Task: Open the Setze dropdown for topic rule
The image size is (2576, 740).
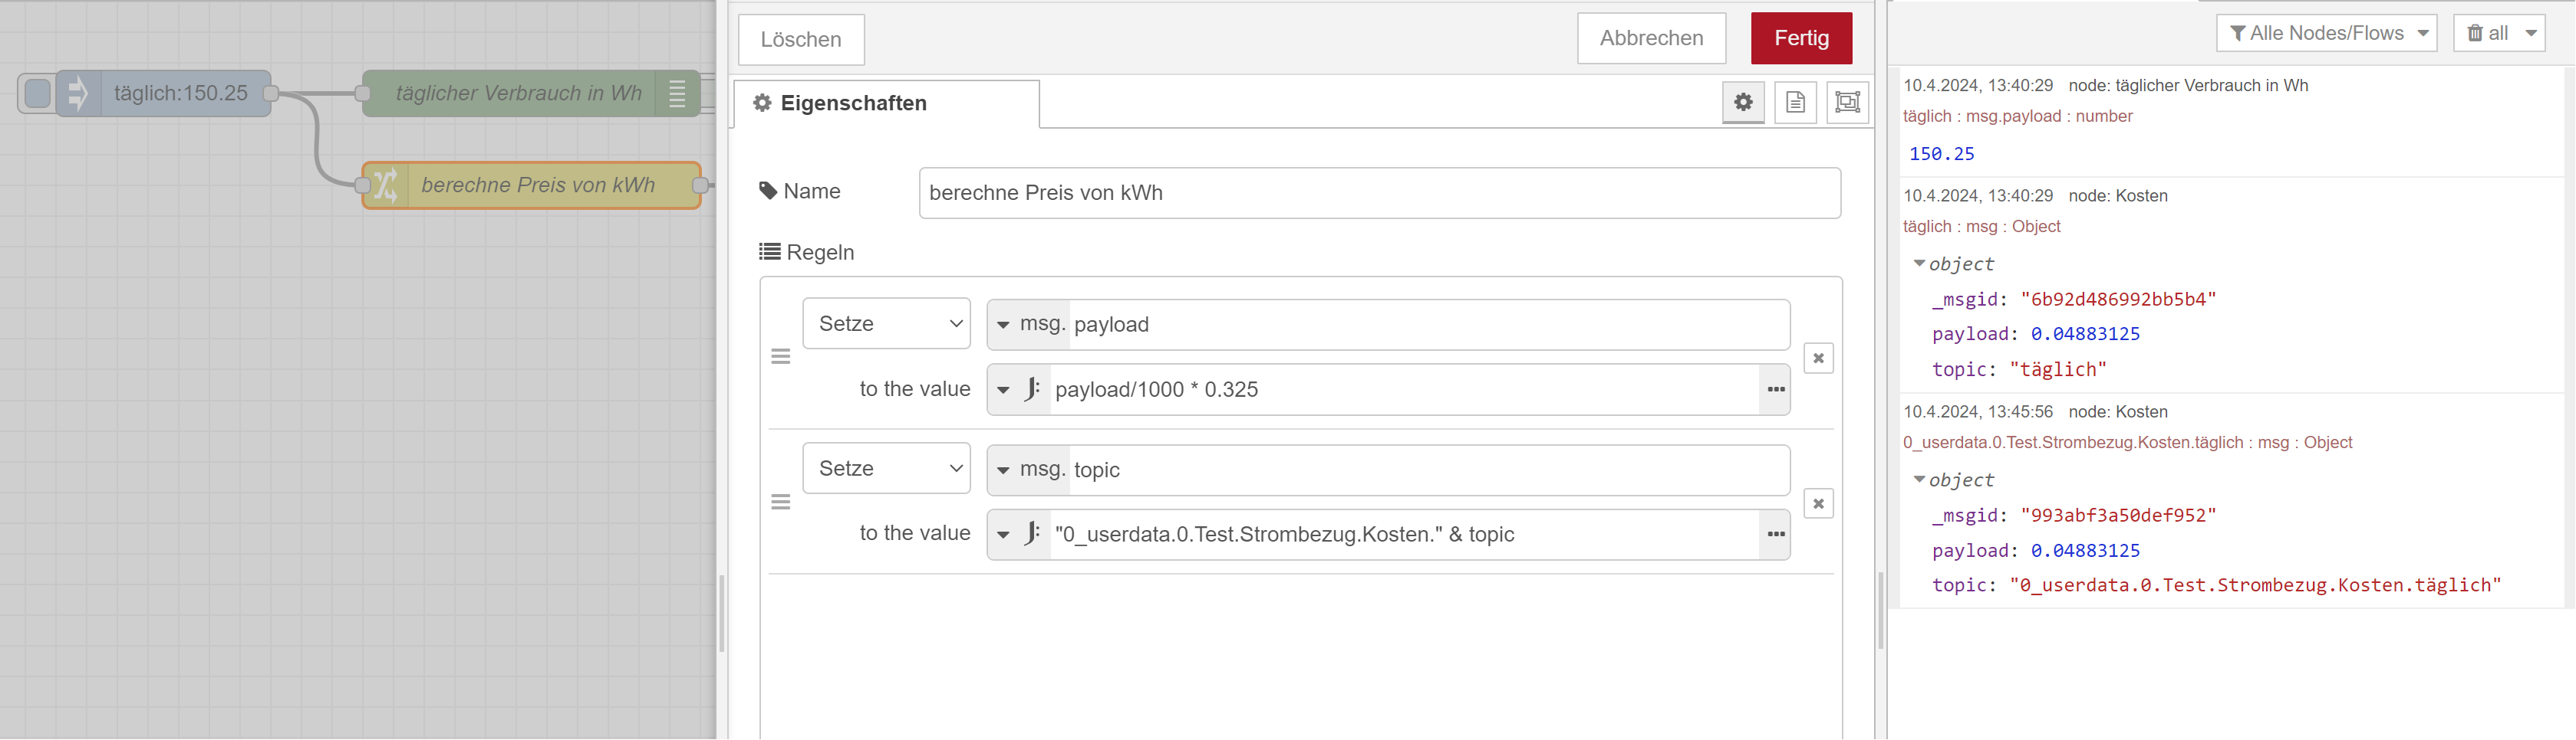Action: [886, 468]
